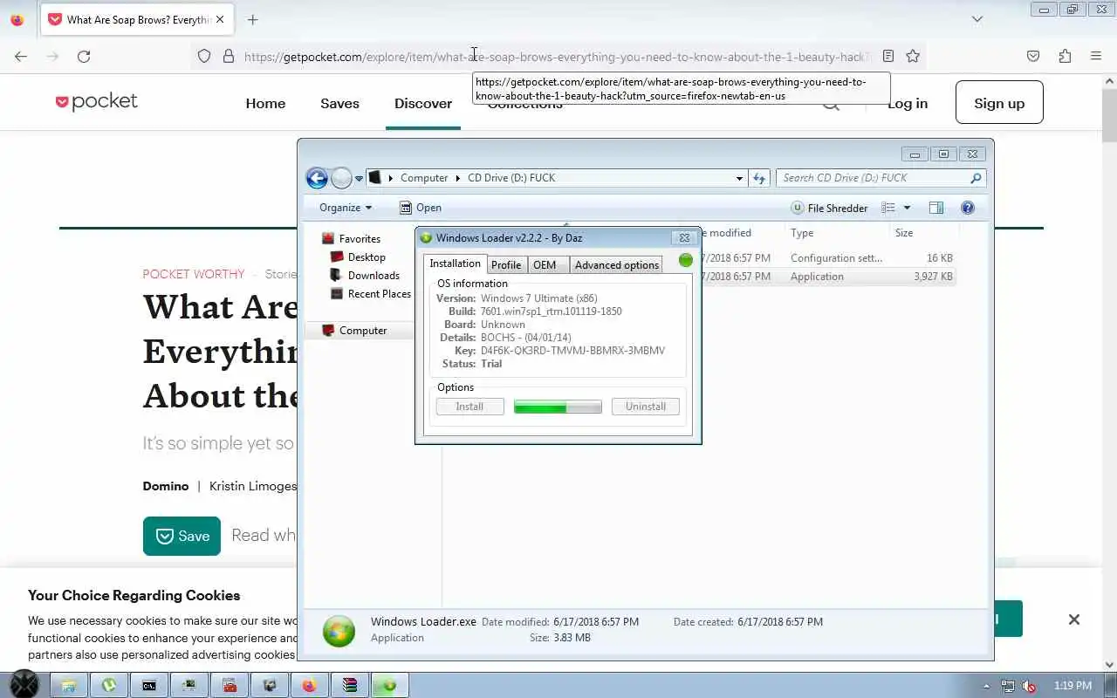
Task: Dismiss the cookie banner with X
Action: tap(1074, 619)
